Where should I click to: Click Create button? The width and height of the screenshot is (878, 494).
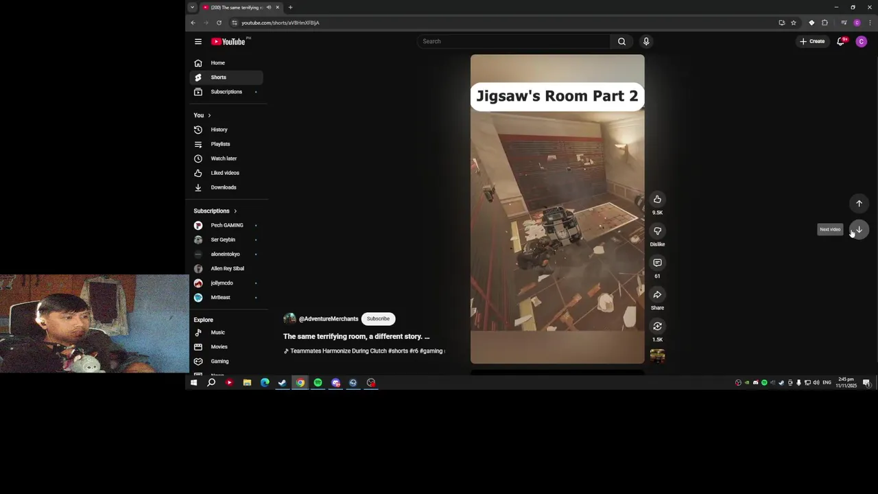coord(812,41)
